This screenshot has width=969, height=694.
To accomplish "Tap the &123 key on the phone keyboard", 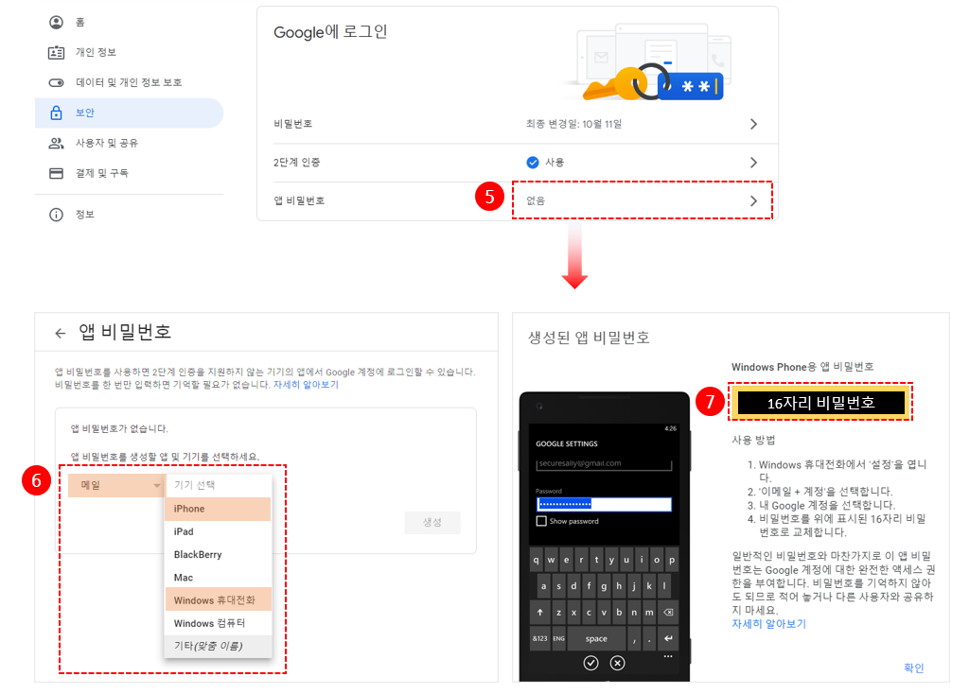I will (540, 638).
